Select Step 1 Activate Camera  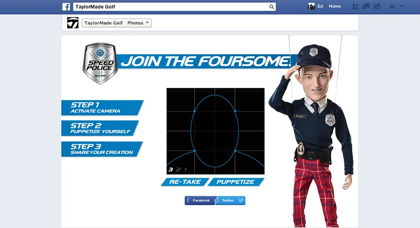pos(102,108)
